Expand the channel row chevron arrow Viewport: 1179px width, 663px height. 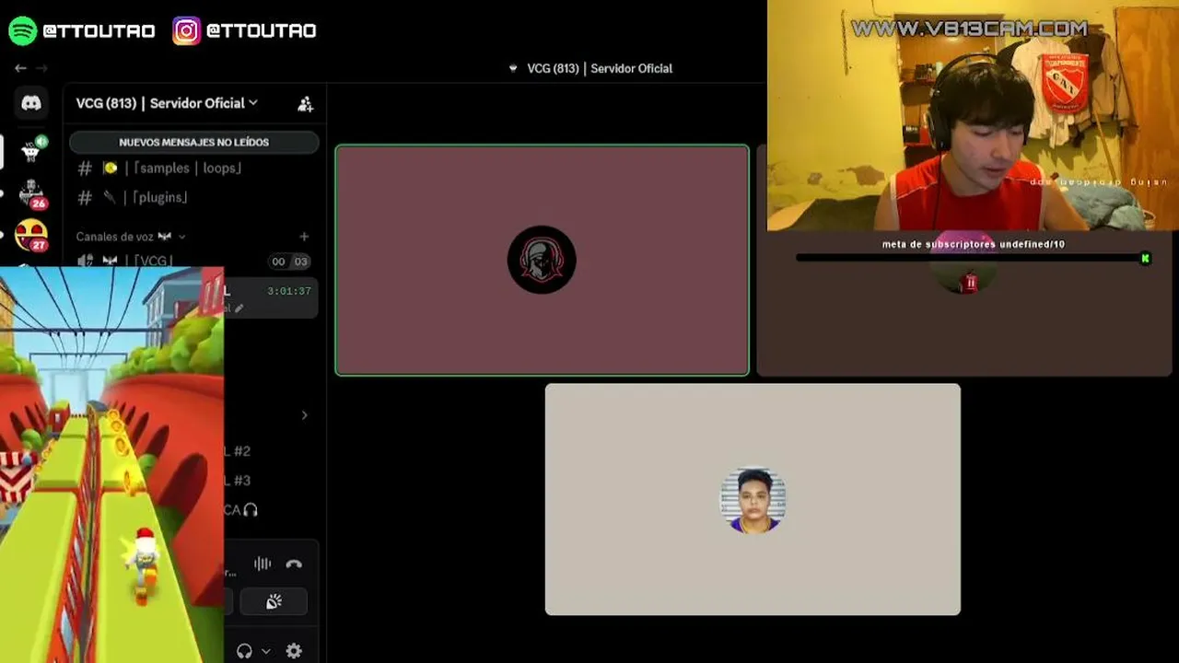pos(305,415)
